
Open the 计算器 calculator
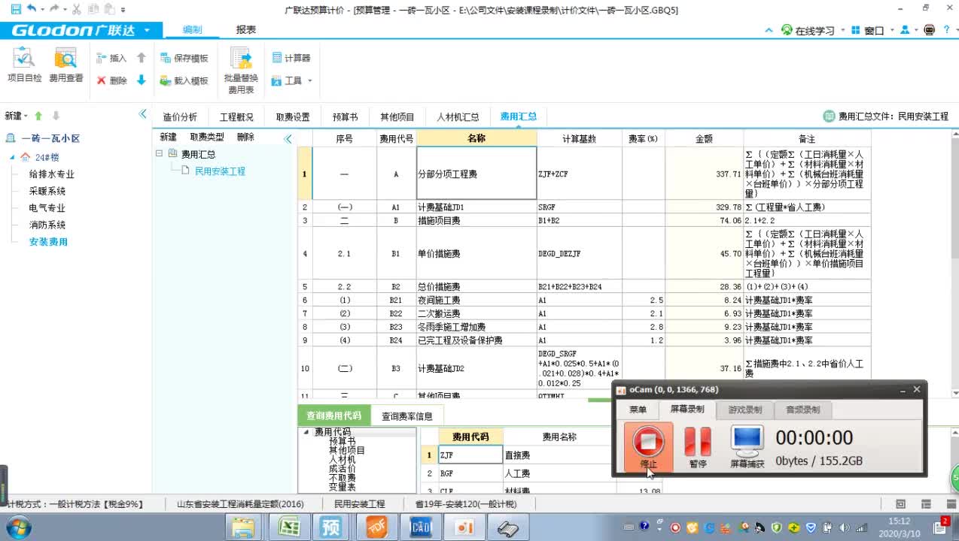[291, 58]
